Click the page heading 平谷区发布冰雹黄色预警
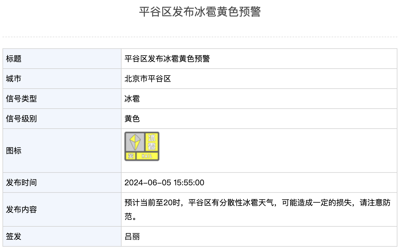The width and height of the screenshot is (401, 250). pyautogui.click(x=200, y=12)
